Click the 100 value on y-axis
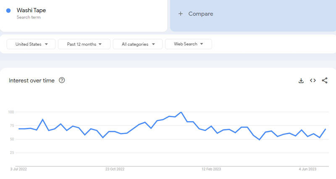Viewport: 336px width, 179px height. [11, 112]
